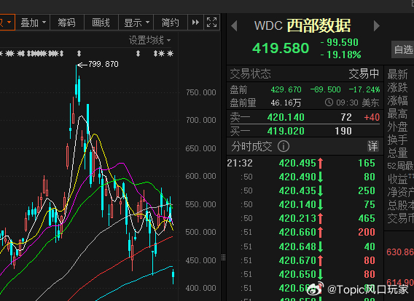Click the 卖一 ask price 420.140
The width and height of the screenshot is (414, 301).
point(286,117)
